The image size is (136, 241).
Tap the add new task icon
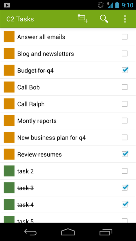point(83,19)
